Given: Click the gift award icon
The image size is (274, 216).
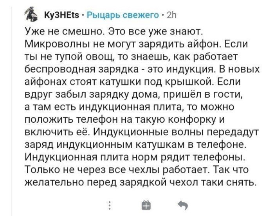Looking at the screenshot, I should (146, 205).
